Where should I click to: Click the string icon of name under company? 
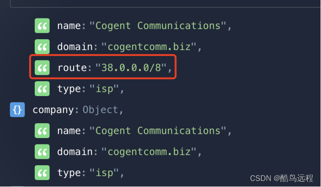click(x=42, y=131)
